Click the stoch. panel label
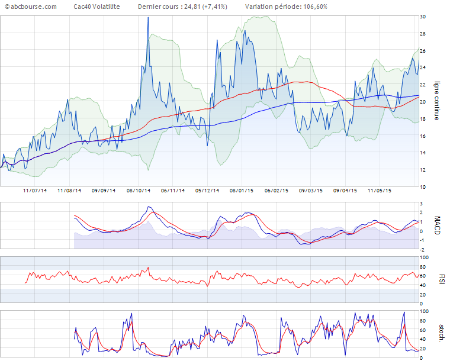This screenshot has width=450, height=361. click(x=442, y=333)
